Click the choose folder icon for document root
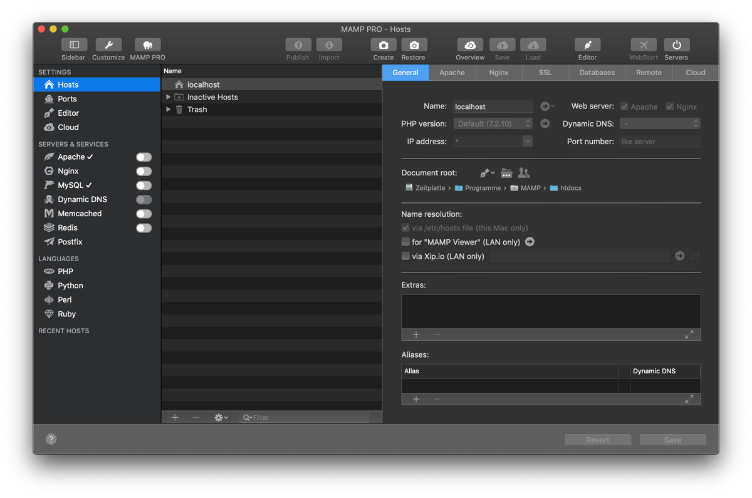Image resolution: width=752 pixels, height=498 pixels. click(506, 173)
